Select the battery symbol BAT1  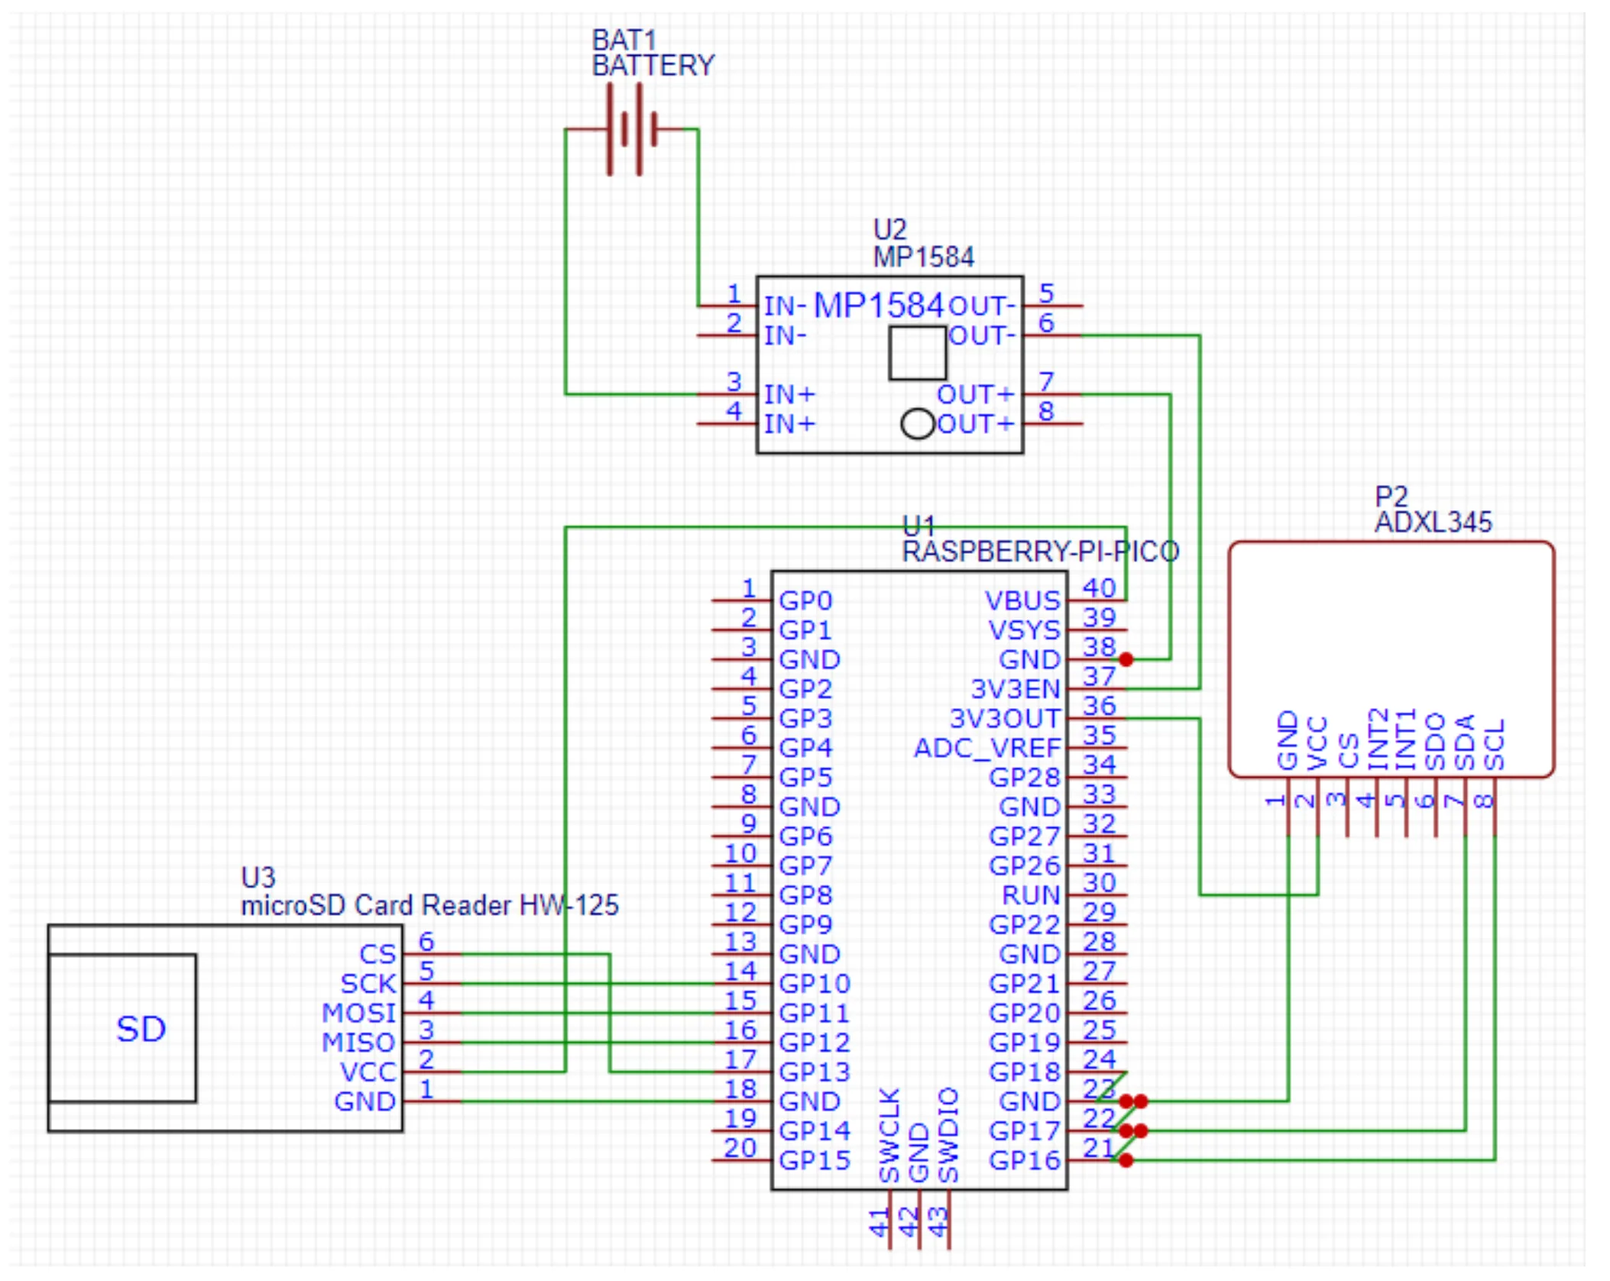point(632,129)
